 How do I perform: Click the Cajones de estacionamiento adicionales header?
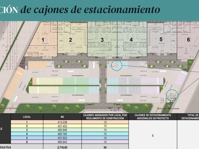(x=153, y=117)
